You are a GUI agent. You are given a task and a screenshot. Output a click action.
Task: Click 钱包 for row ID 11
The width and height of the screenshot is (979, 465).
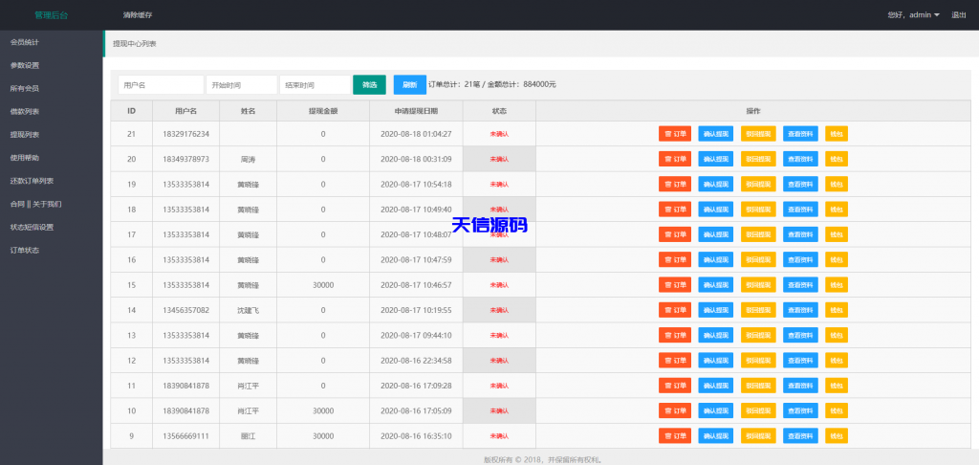837,386
